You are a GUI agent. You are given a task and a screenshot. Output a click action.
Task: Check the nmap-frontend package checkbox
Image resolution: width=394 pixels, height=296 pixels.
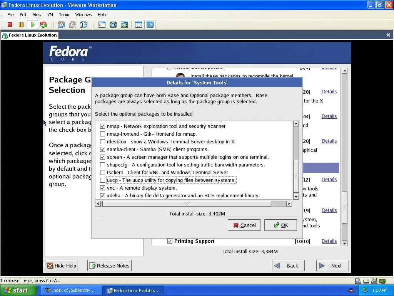pos(102,134)
